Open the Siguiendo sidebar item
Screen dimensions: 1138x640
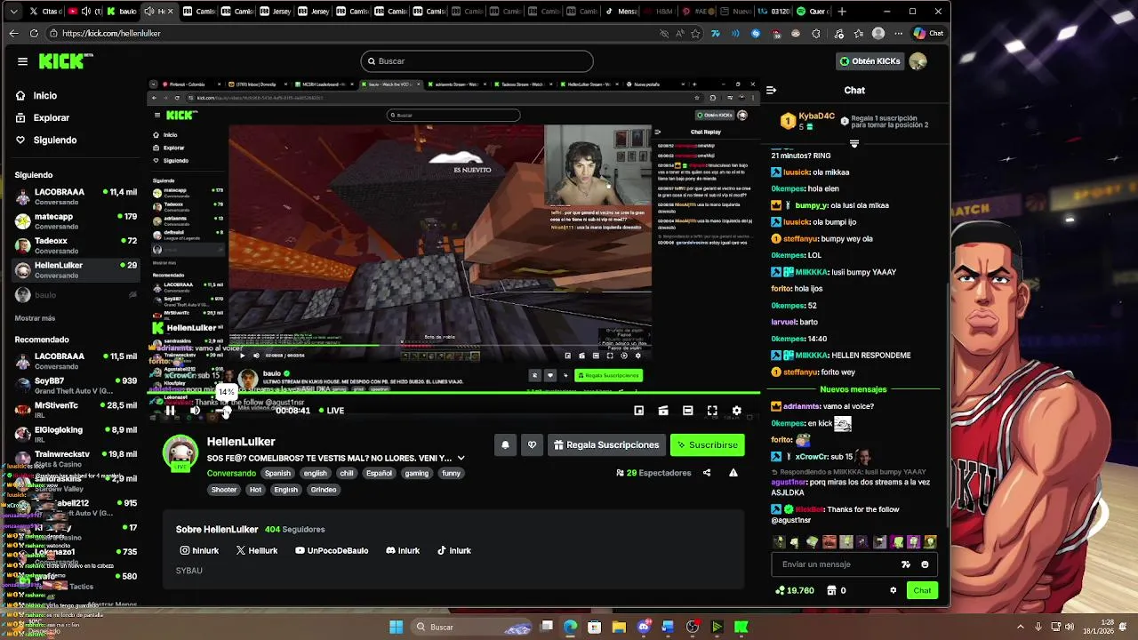[54, 140]
